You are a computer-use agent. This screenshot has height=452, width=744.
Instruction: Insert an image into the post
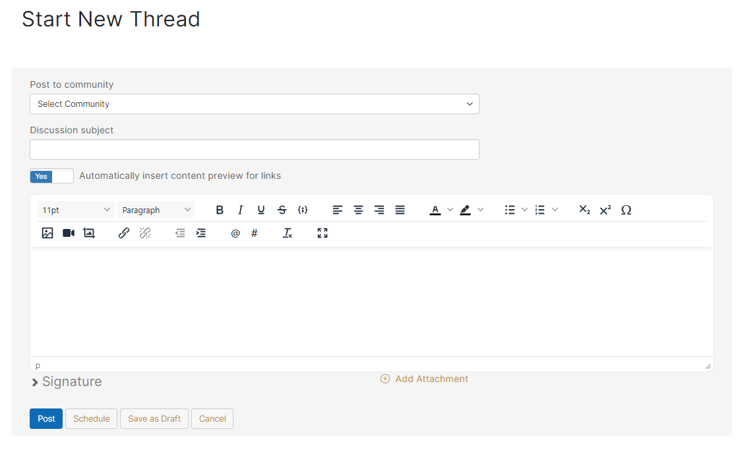click(x=47, y=233)
